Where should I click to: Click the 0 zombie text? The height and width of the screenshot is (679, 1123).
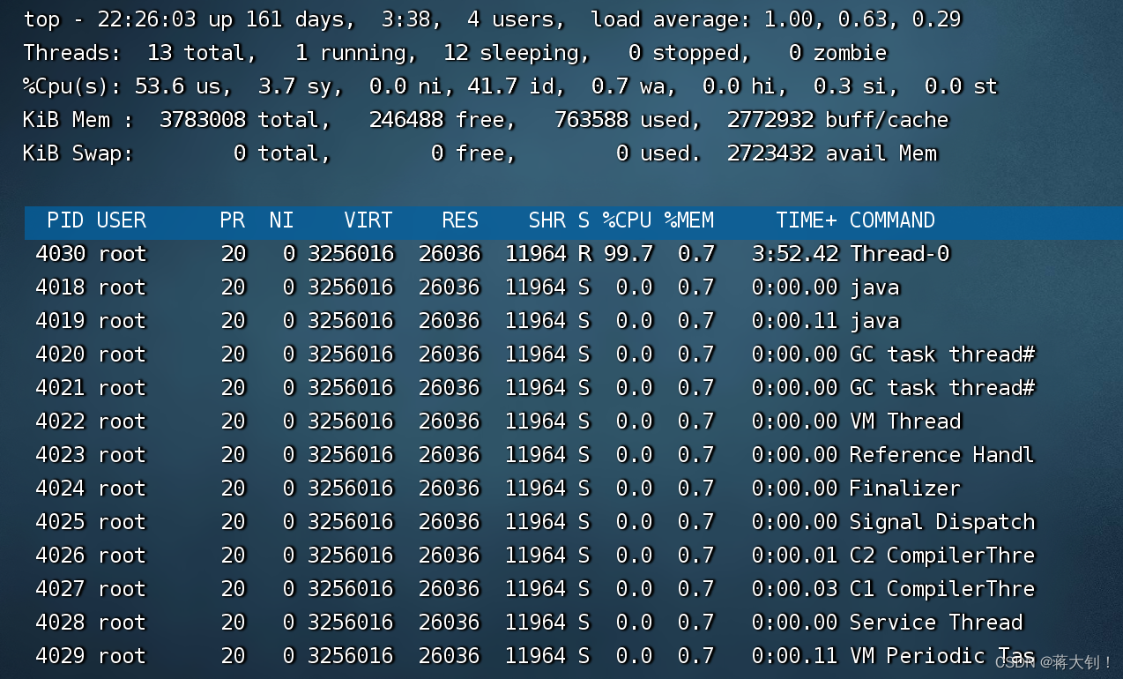[x=837, y=53]
